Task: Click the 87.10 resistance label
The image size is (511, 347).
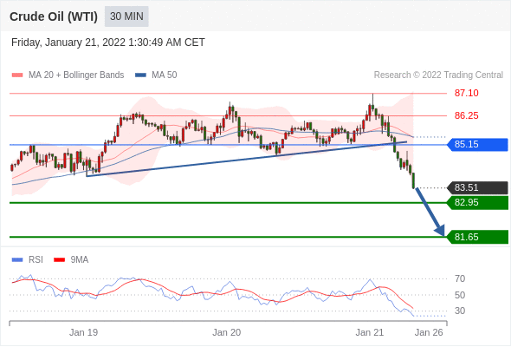Action: pyautogui.click(x=466, y=93)
